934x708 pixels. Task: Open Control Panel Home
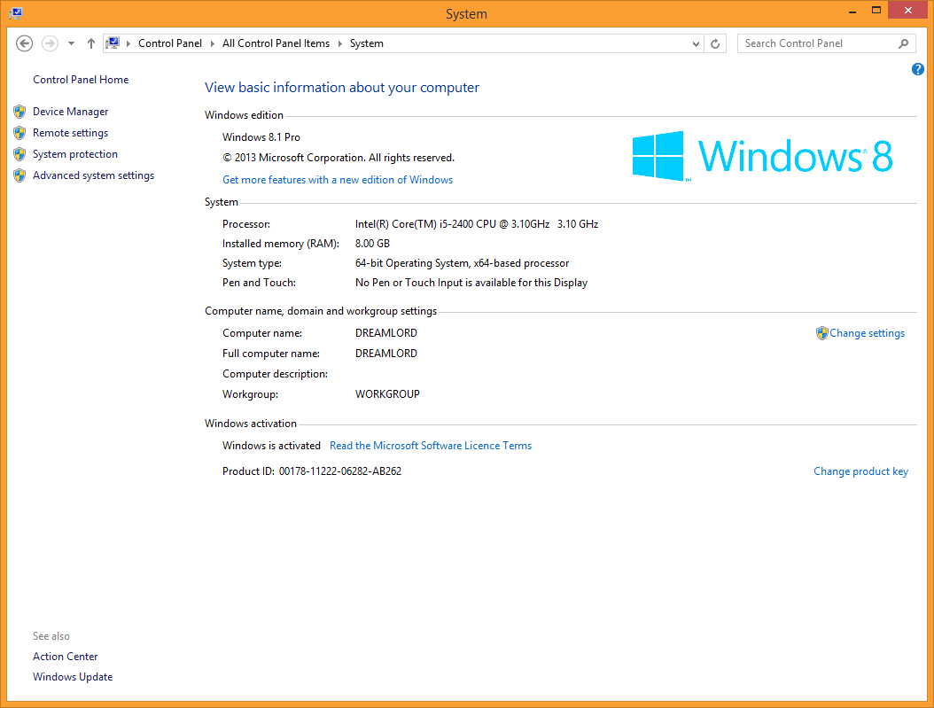point(81,80)
